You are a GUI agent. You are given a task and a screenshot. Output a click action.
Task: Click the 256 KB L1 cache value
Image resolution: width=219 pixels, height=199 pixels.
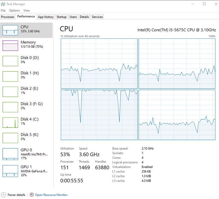tap(146, 171)
